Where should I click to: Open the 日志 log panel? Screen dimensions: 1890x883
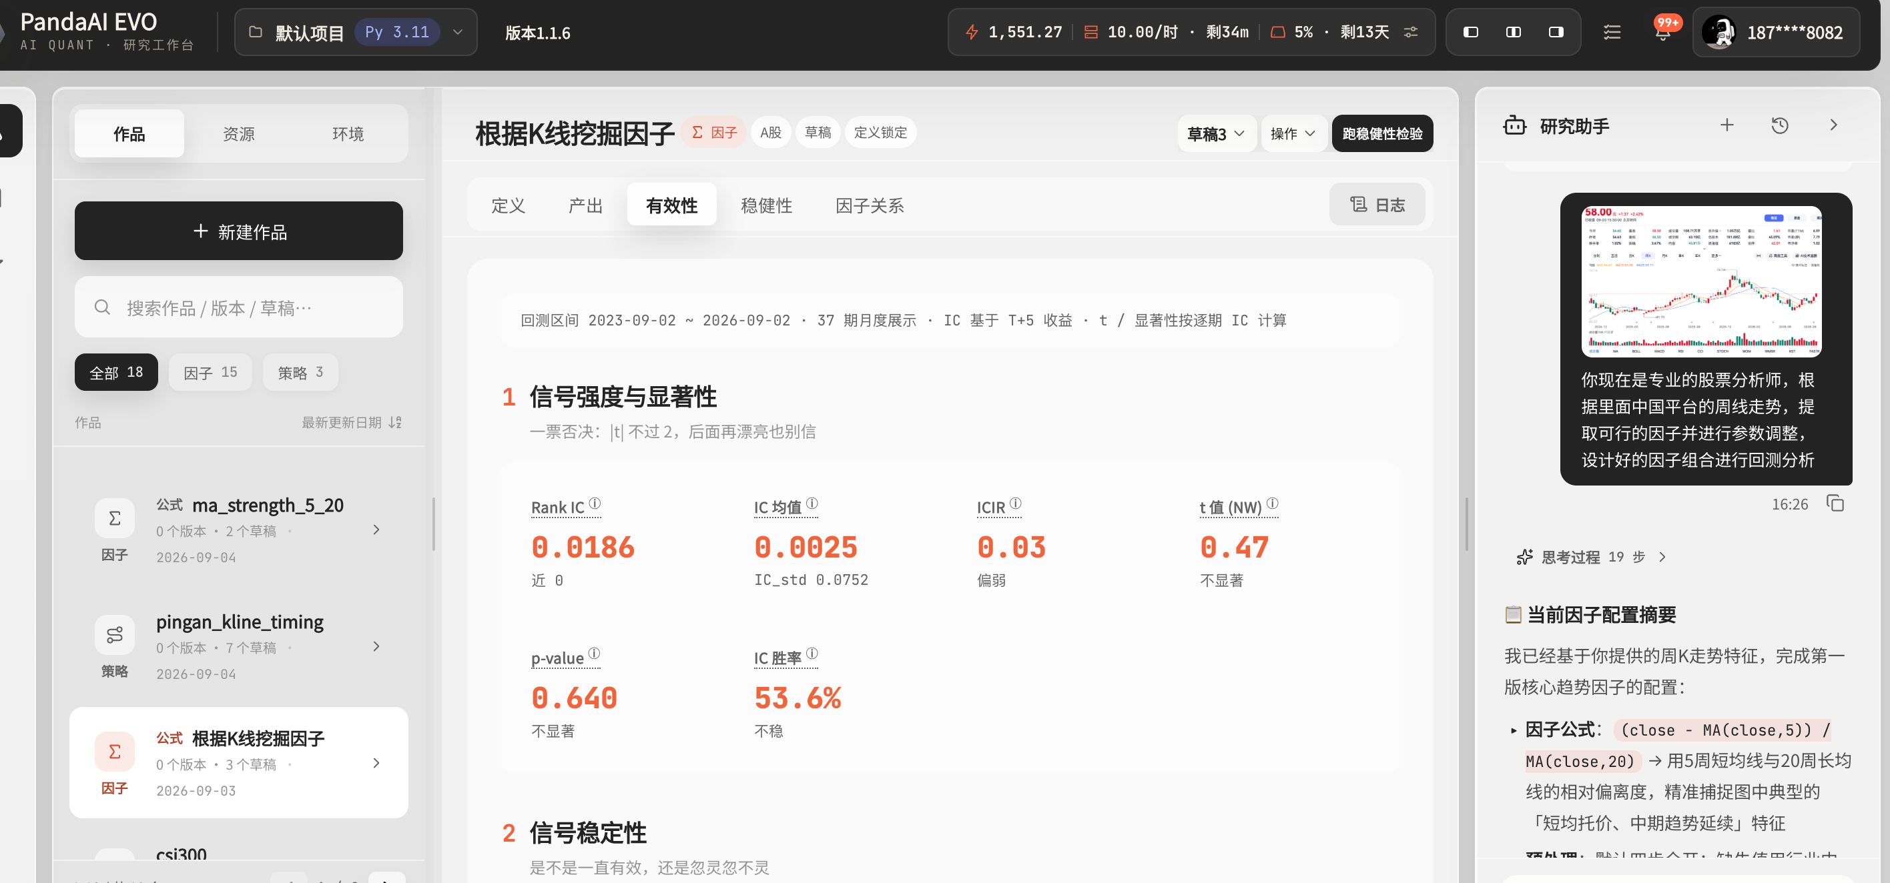1377,205
